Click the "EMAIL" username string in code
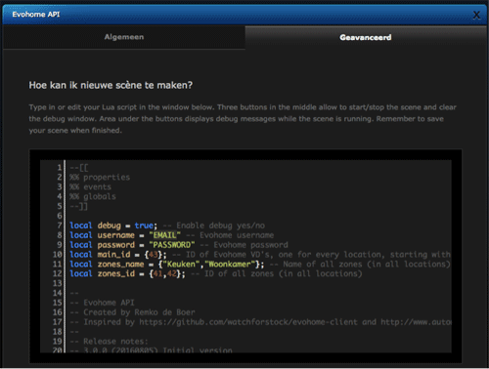 pyautogui.click(x=164, y=235)
